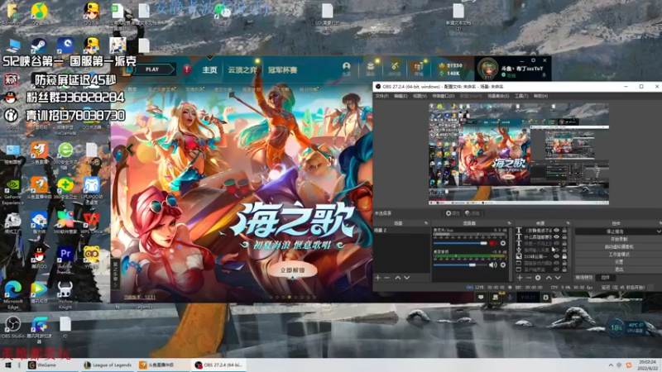Toggle lock on the display capture source
Viewport: 662px width, 372px height.
[564, 256]
